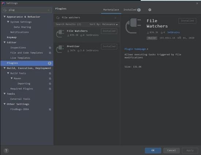Click the project-level icon beside File and Code Templates
201x155 pixels.
coord(50,53)
